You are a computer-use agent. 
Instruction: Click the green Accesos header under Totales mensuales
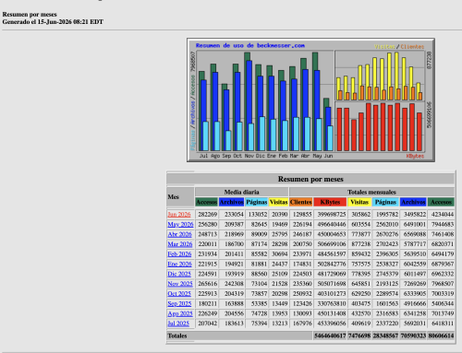(x=441, y=202)
